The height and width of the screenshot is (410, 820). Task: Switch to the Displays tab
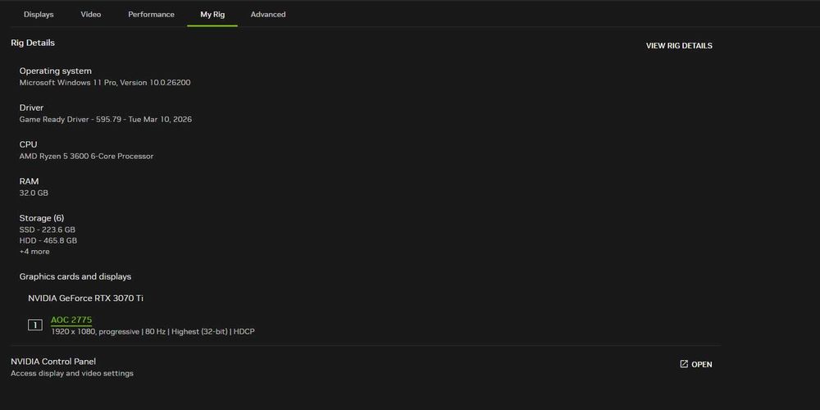(x=39, y=15)
